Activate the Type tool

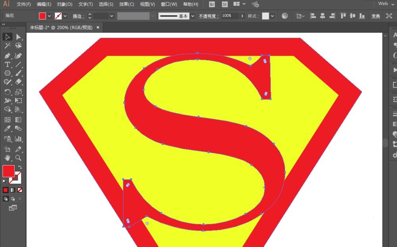(7, 64)
